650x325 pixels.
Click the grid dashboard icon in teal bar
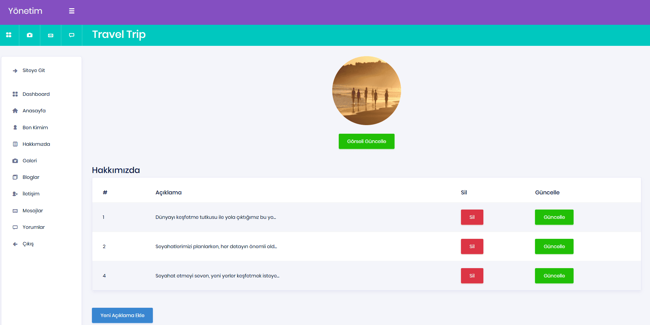tap(9, 35)
